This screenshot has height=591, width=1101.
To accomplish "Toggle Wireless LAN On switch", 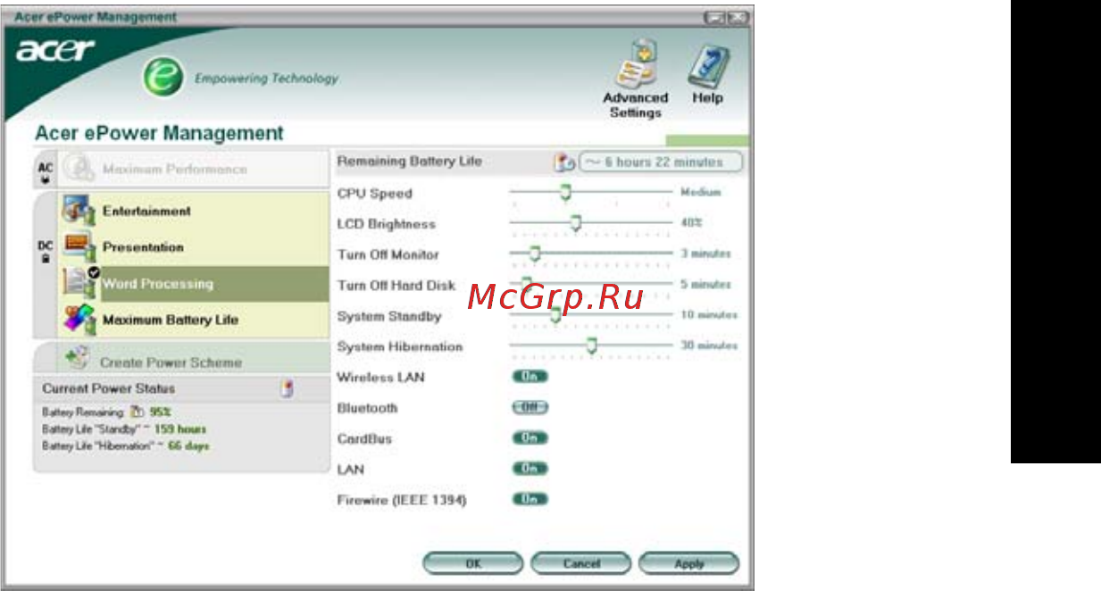I will pos(530,377).
